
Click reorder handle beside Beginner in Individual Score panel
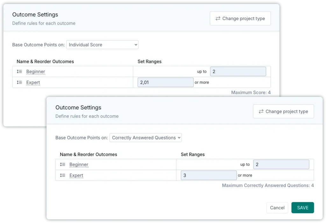point(19,72)
